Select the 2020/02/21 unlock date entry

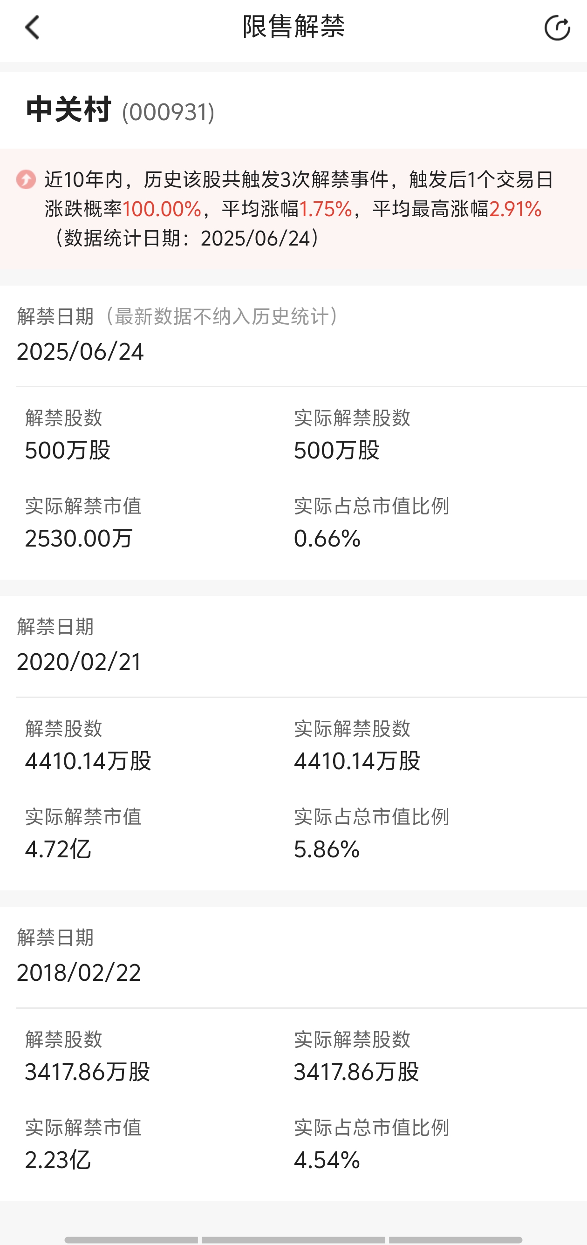click(x=79, y=662)
